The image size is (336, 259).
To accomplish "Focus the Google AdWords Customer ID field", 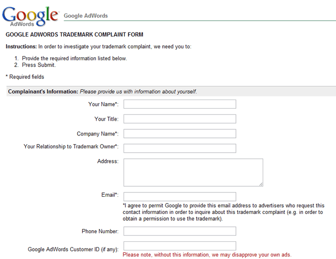I will click(x=180, y=246).
